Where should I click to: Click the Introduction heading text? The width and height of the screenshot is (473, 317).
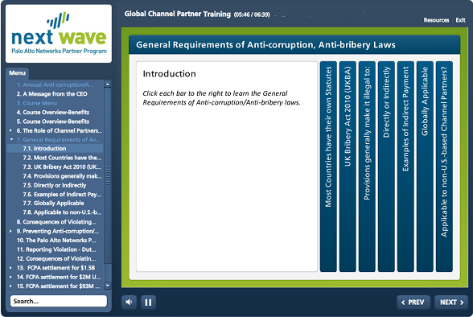coord(169,74)
